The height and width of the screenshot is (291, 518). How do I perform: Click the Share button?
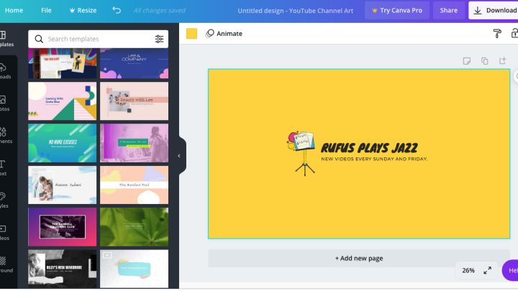[x=449, y=10]
